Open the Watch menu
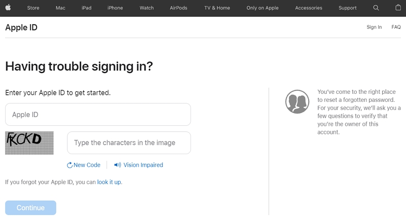Image resolution: width=406 pixels, height=216 pixels. click(x=147, y=8)
